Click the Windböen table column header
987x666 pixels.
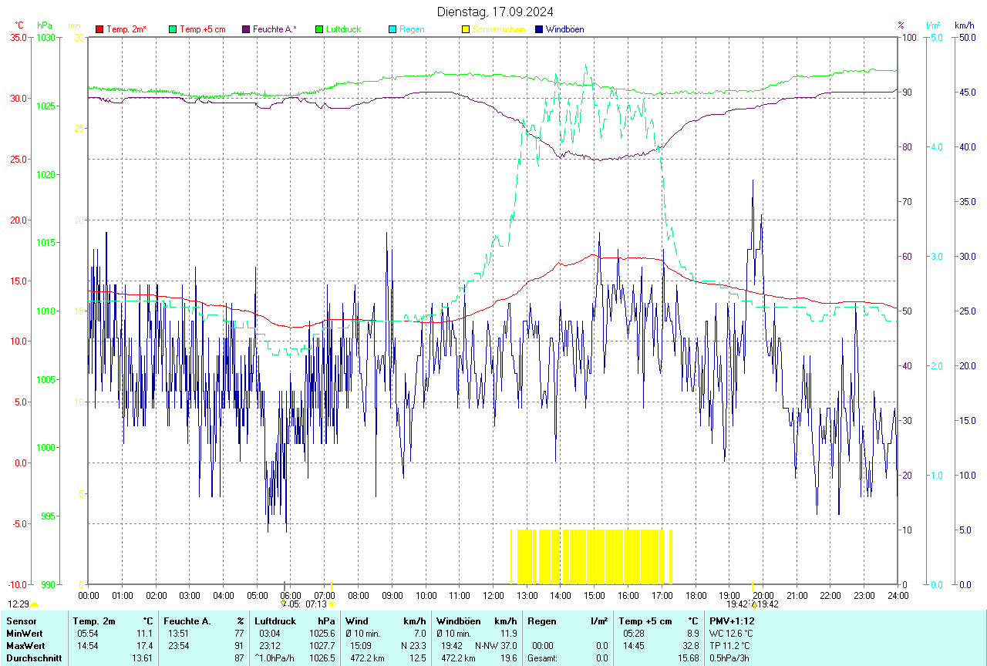point(459,621)
